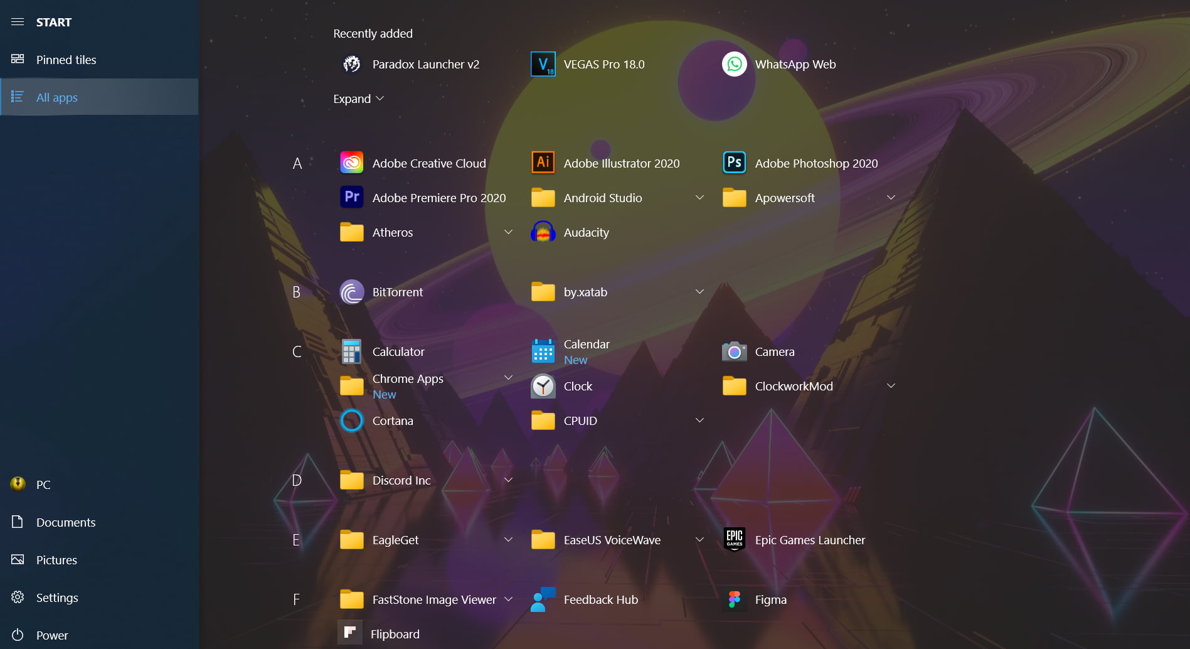Viewport: 1190px width, 649px height.
Task: Click the letter B section header
Action: click(297, 292)
